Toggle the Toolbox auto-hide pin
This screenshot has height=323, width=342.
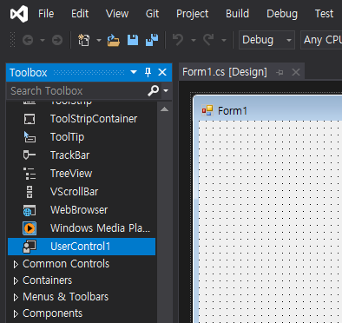(x=148, y=72)
